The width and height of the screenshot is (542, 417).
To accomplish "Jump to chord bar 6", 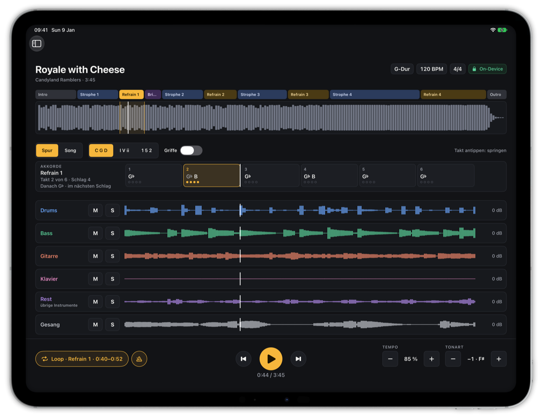I will click(446, 175).
